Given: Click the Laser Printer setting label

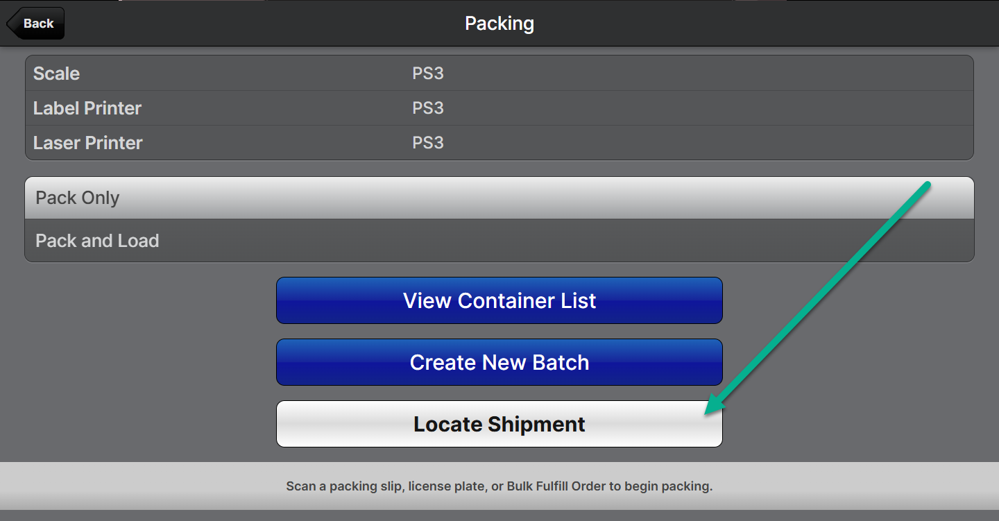Looking at the screenshot, I should [88, 143].
